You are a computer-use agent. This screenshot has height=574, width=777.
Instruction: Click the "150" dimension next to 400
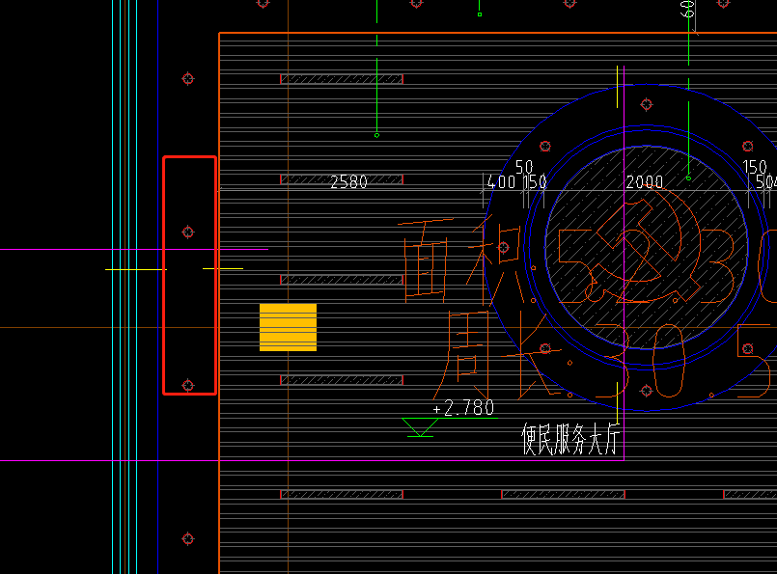coord(535,182)
